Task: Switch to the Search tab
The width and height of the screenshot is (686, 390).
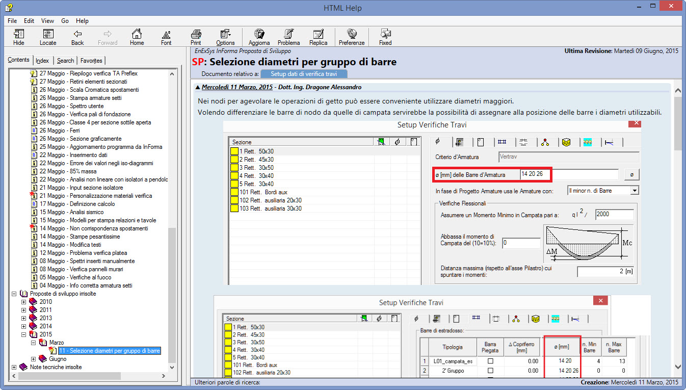Action: [x=65, y=61]
